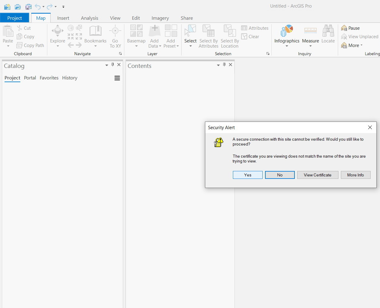The width and height of the screenshot is (380, 308).
Task: Open the Project tab
Action: coord(15,18)
